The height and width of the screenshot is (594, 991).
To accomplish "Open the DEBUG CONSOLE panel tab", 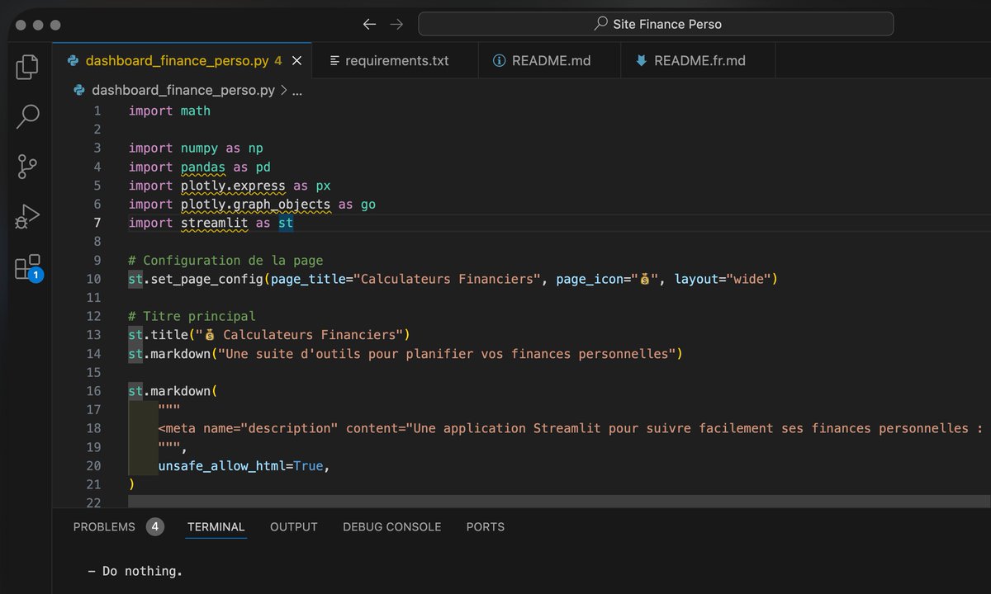I will [392, 526].
